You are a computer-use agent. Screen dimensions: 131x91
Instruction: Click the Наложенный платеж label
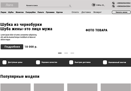click(x=117, y=62)
